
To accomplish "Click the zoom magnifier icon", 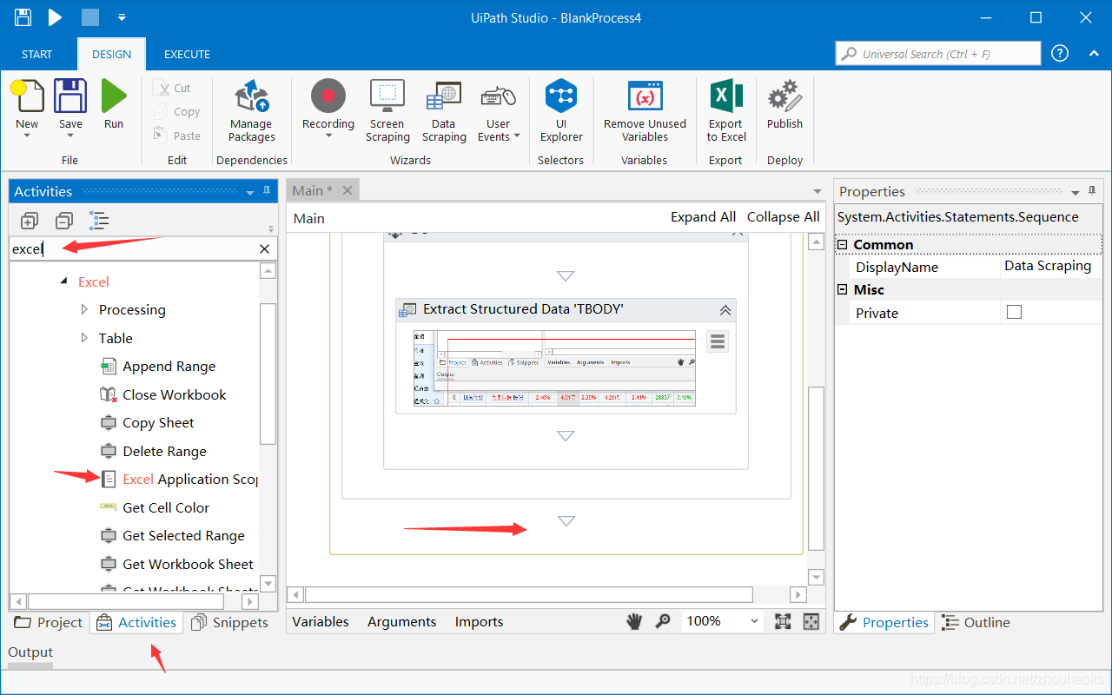I will tap(663, 621).
